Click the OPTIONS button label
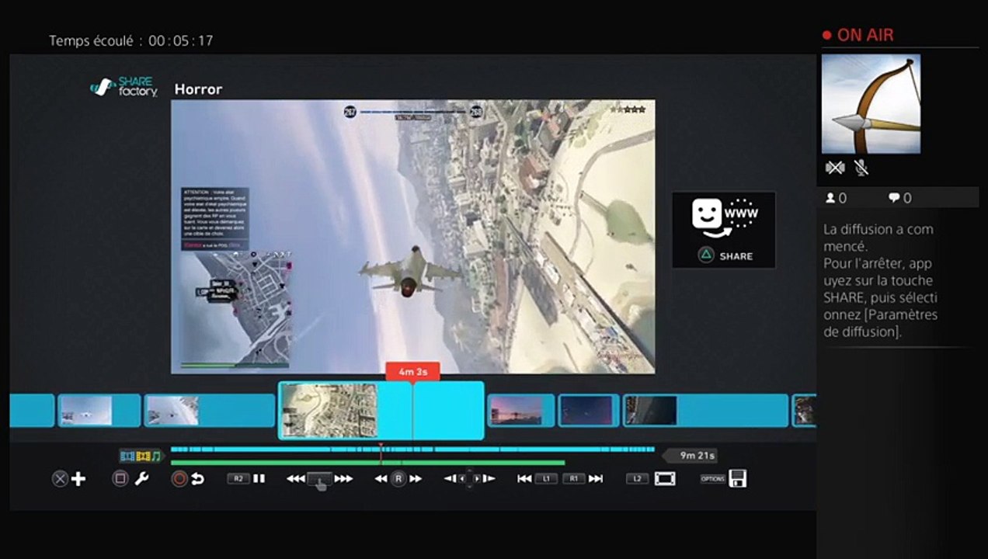 pos(712,479)
